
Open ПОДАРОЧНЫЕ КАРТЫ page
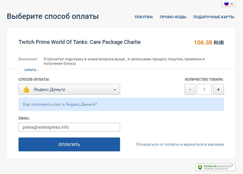213,17
